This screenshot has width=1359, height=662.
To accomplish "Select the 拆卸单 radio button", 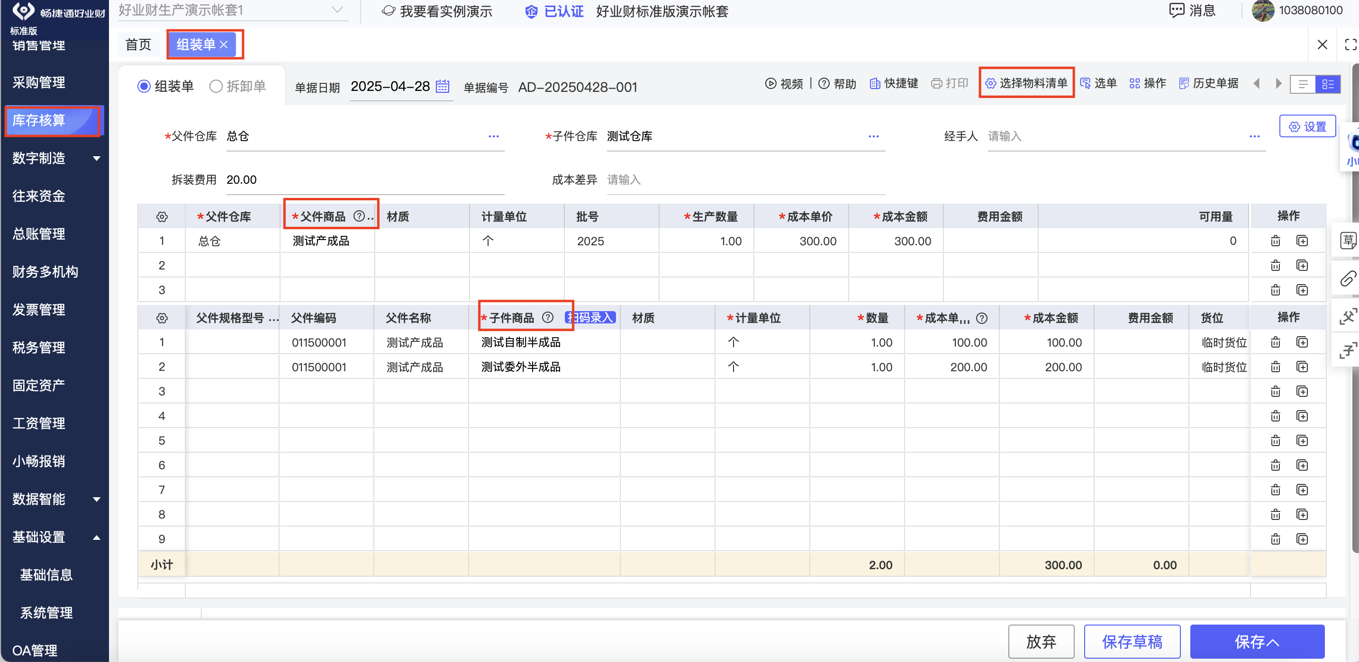I will (216, 86).
